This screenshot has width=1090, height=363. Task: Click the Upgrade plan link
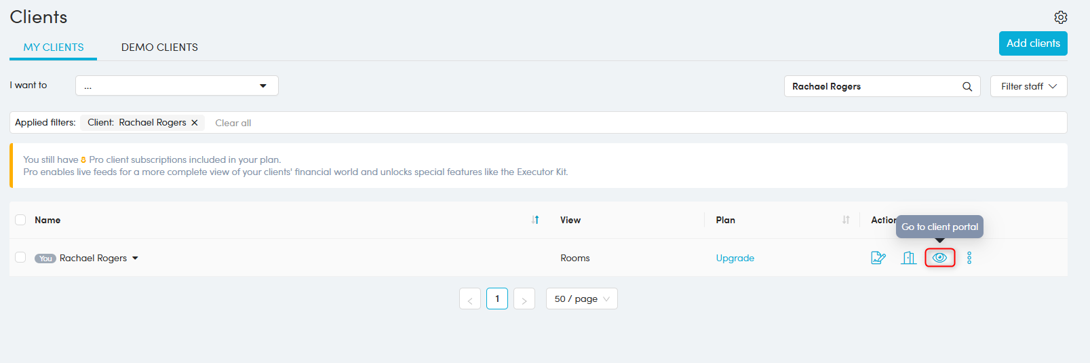pyautogui.click(x=735, y=258)
